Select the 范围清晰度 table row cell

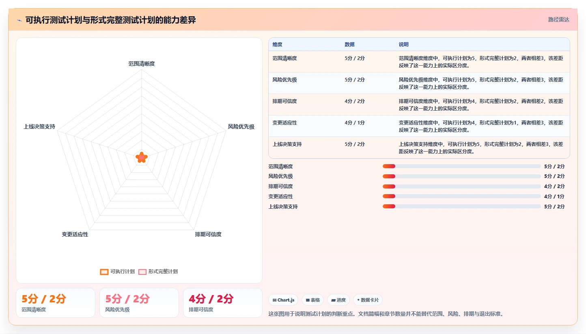coord(285,58)
